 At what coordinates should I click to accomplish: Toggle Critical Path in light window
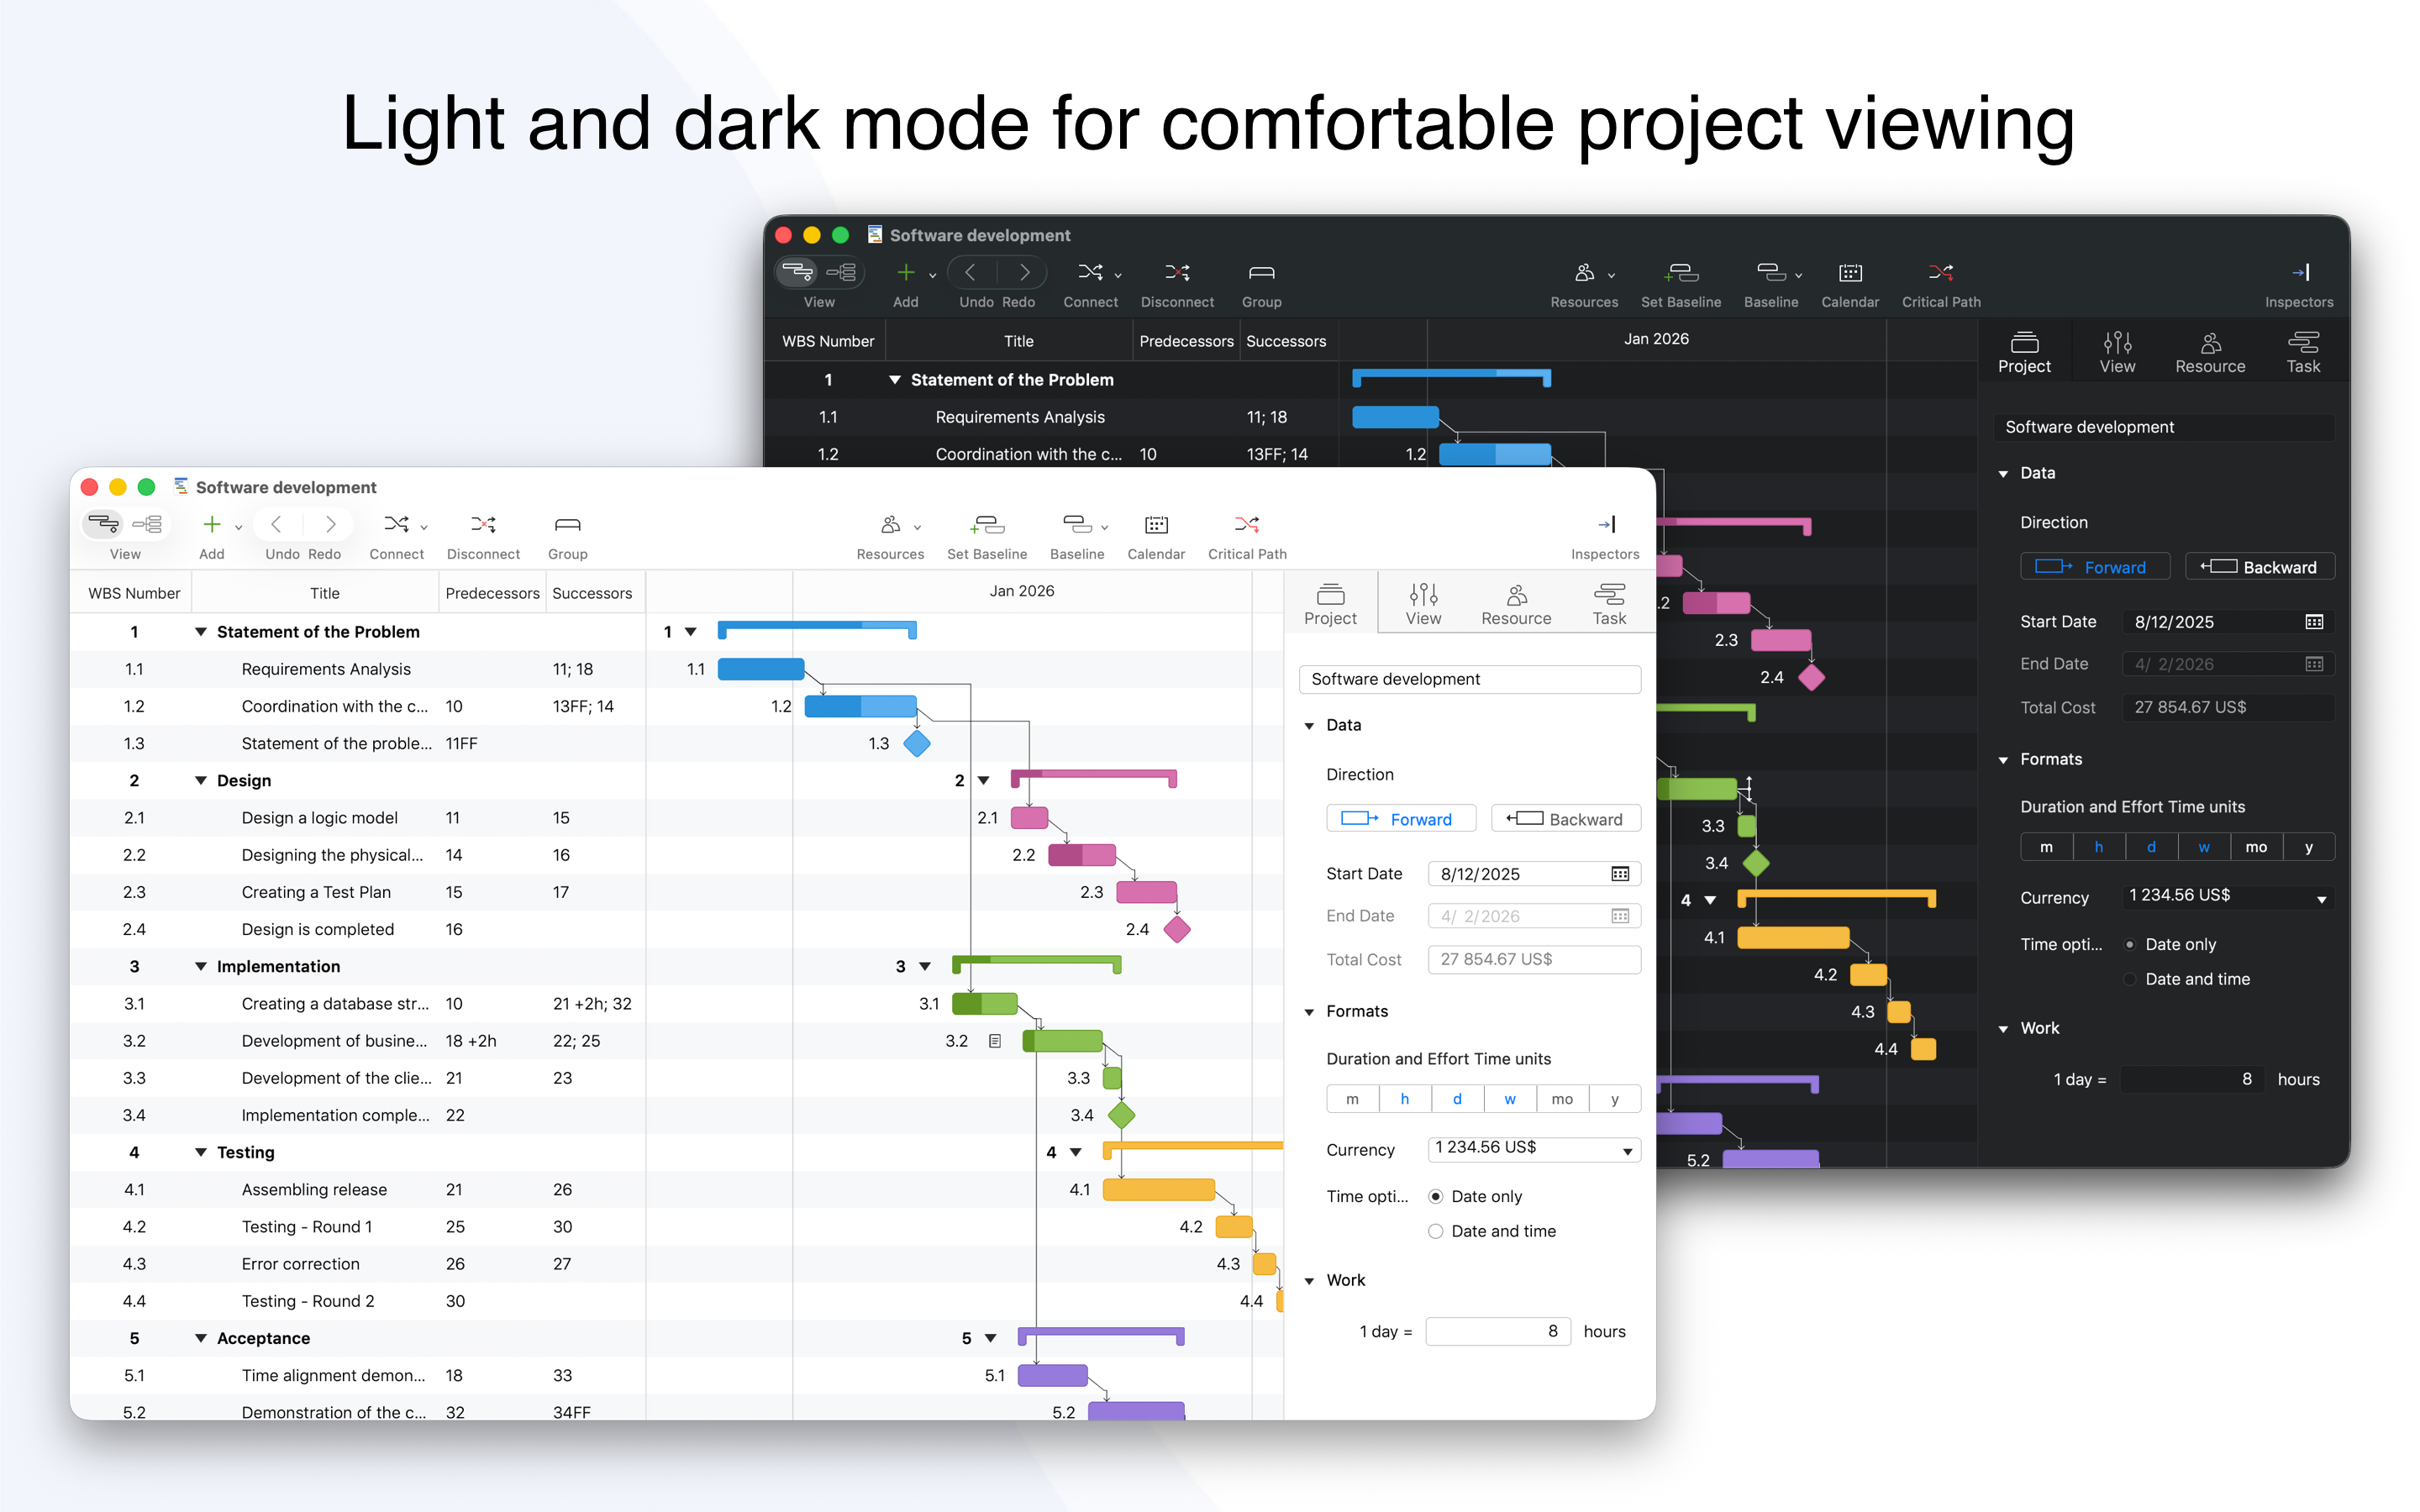1246,524
